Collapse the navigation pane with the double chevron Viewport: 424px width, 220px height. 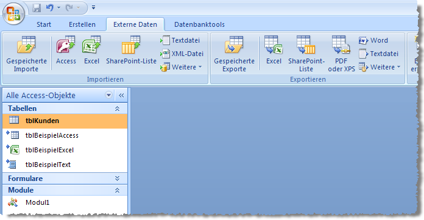click(x=121, y=95)
